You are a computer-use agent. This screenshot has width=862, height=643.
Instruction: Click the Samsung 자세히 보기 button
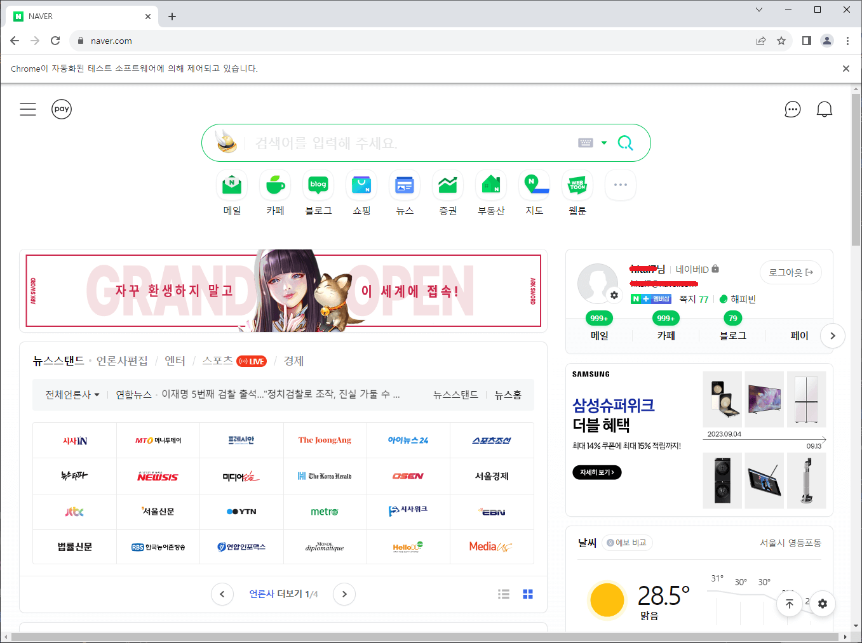coord(597,472)
